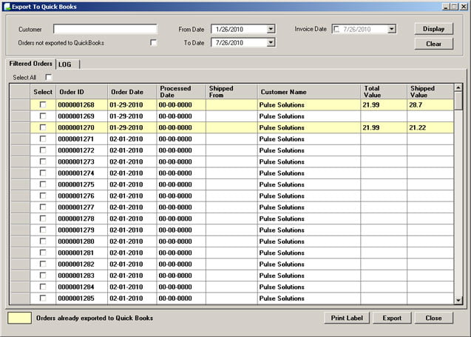
Task: Open the From Date dropdown arrow
Action: 271,29
